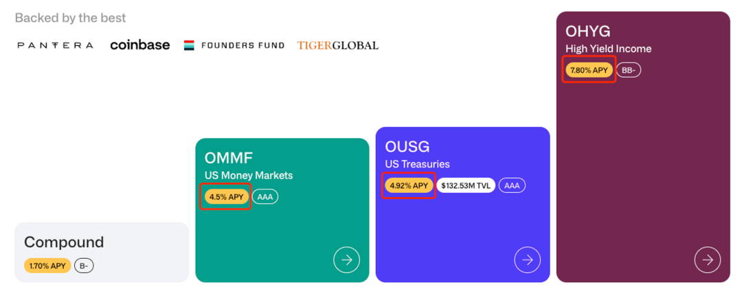742x291 pixels.
Task: Open the Compound card title
Action: click(x=64, y=242)
